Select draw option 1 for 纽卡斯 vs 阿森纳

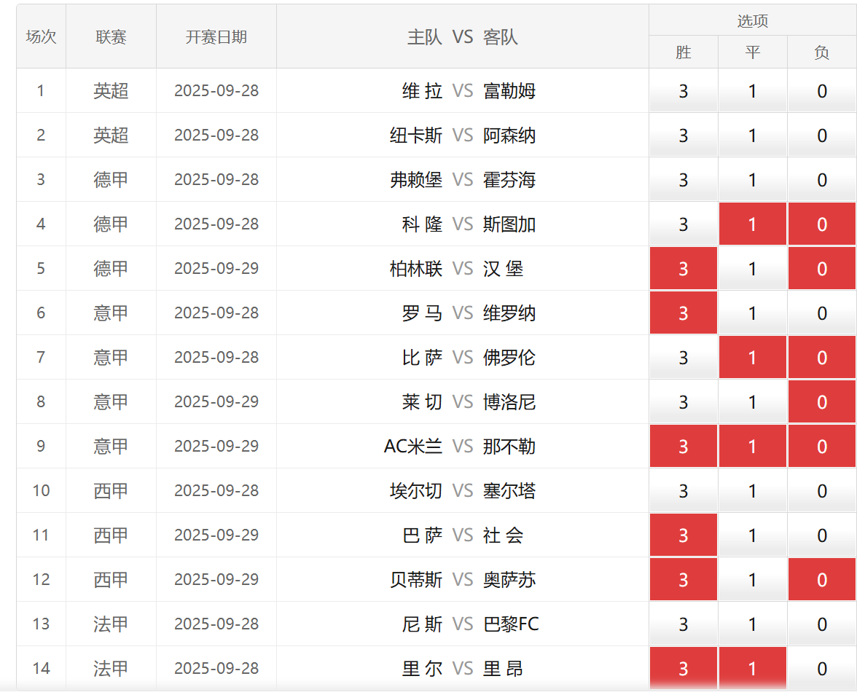click(x=752, y=136)
